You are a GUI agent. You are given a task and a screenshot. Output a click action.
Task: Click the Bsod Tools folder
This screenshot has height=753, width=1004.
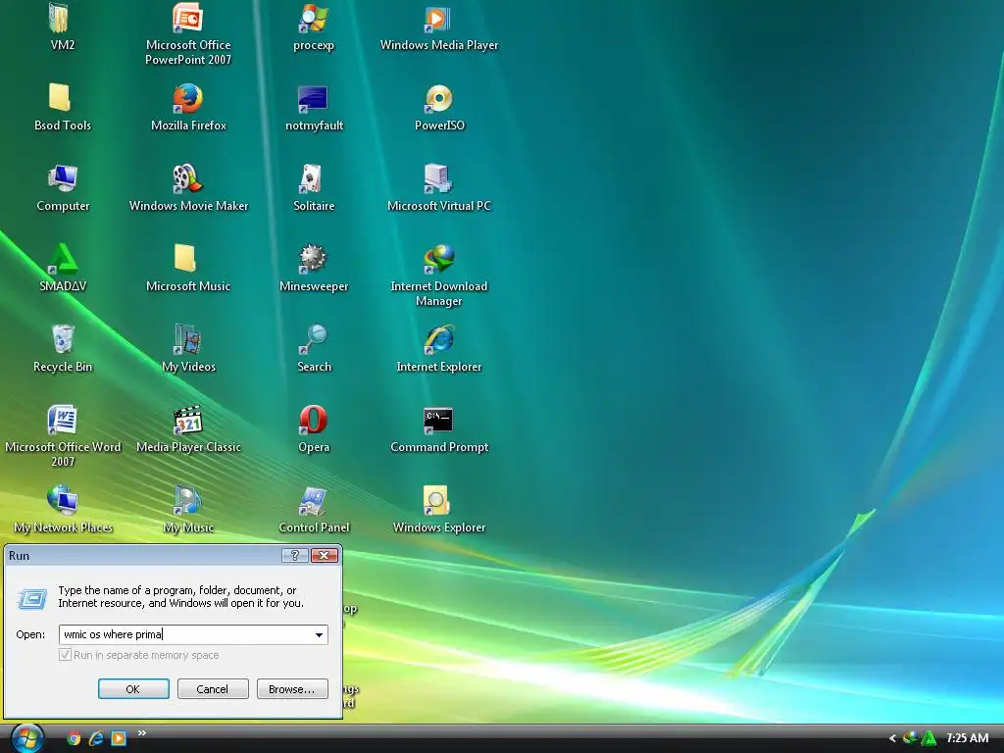(60, 98)
